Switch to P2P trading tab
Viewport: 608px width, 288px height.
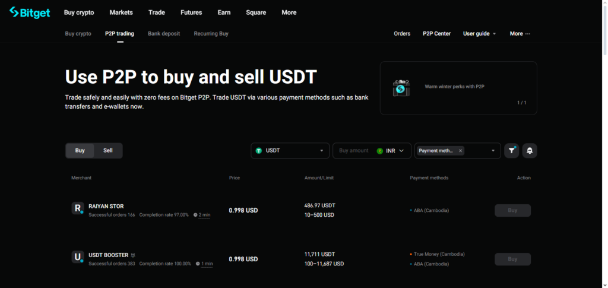click(x=119, y=34)
